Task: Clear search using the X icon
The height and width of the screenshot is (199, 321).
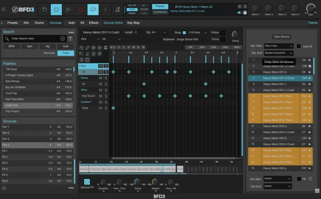Action: (62, 39)
